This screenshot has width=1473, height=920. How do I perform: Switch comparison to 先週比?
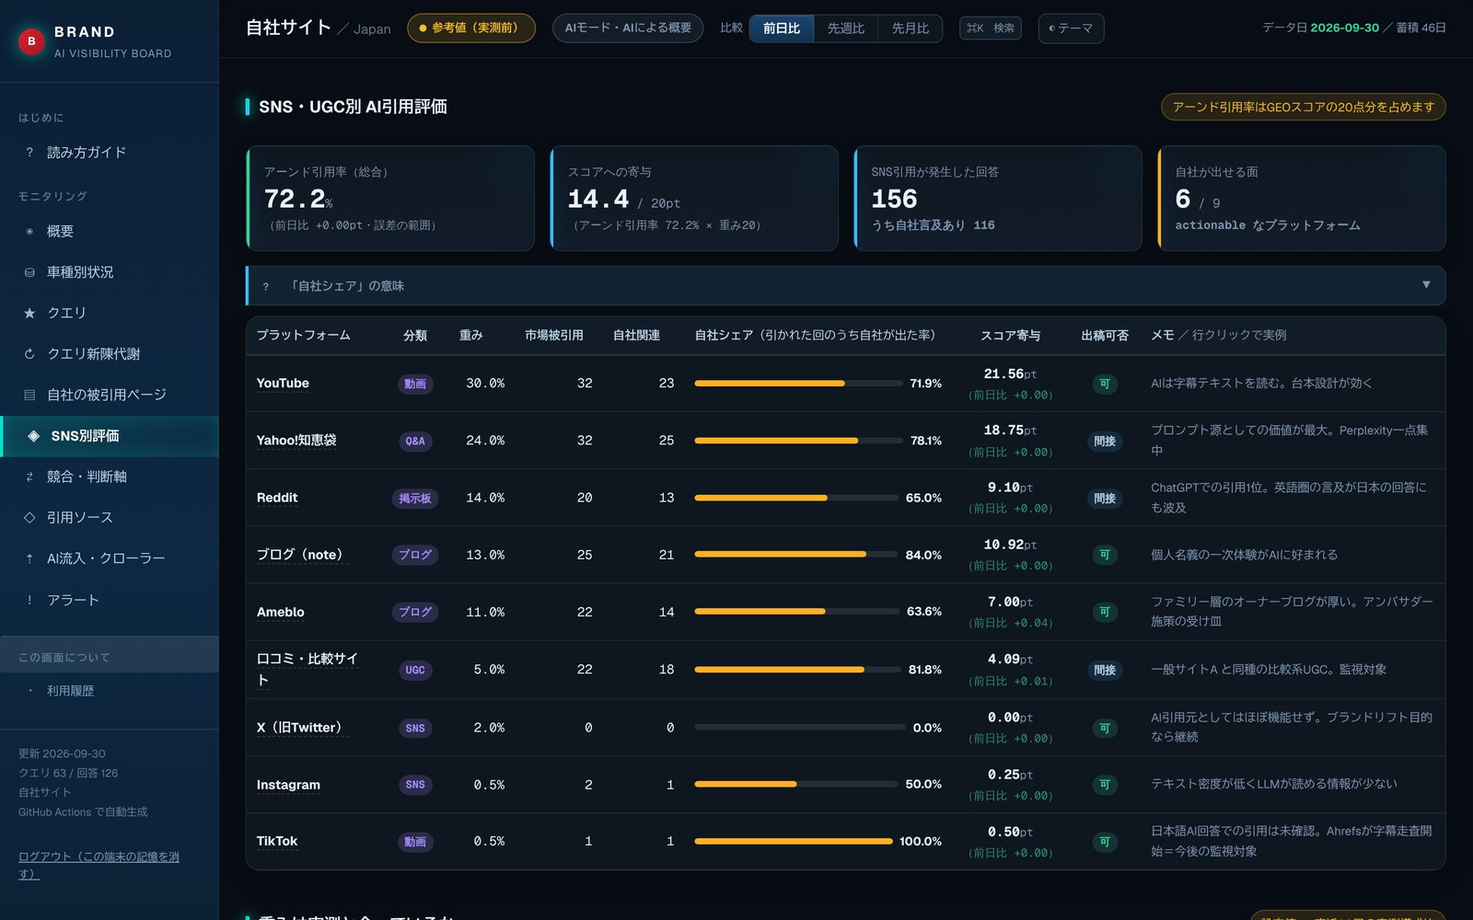coord(846,29)
